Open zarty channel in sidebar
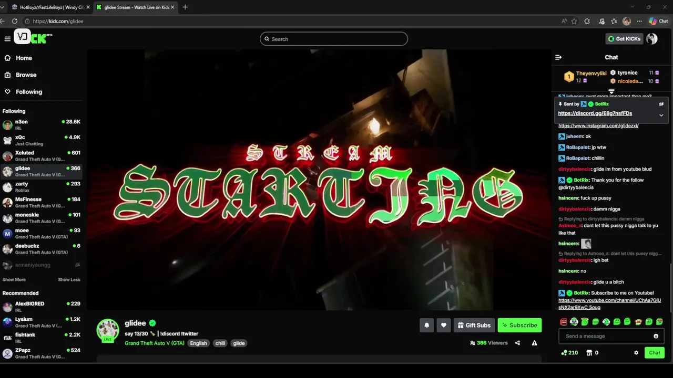Viewport: 673px width, 378px height. point(42,187)
